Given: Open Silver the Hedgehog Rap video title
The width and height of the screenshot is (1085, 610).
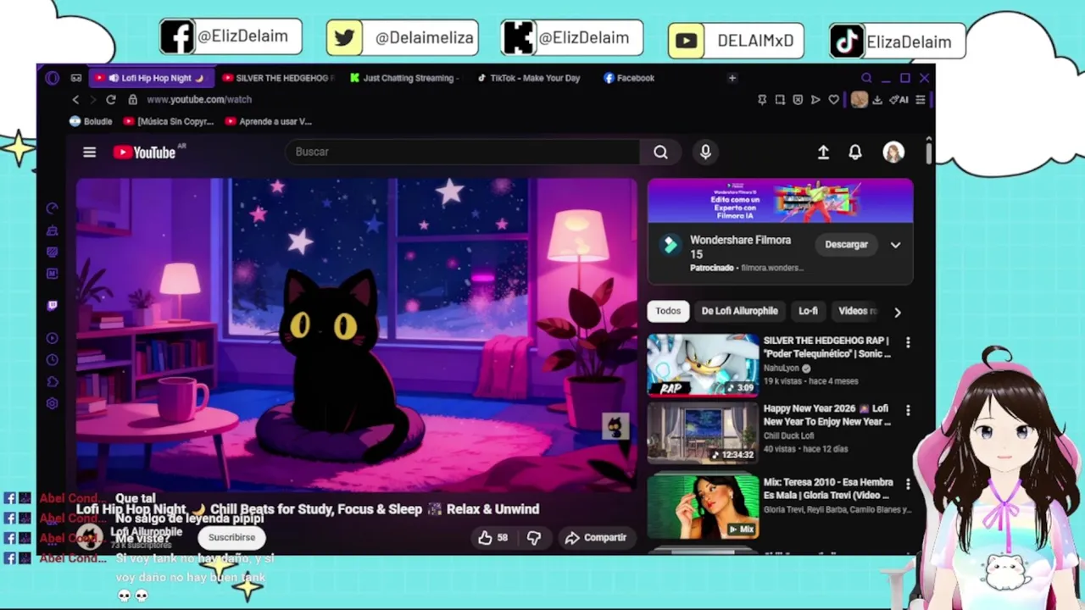Looking at the screenshot, I should click(x=826, y=347).
